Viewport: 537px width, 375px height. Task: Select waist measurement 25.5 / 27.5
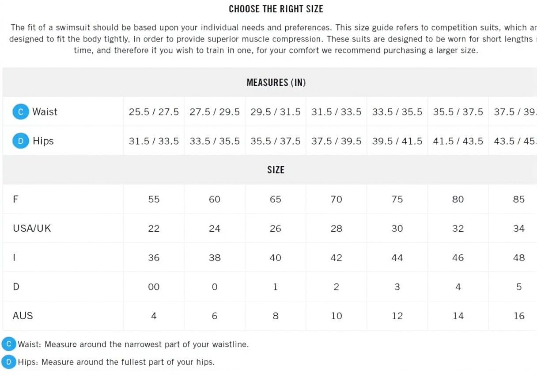(x=154, y=112)
